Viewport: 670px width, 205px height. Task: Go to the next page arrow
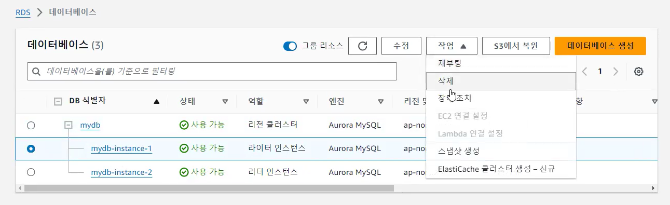tap(616, 72)
